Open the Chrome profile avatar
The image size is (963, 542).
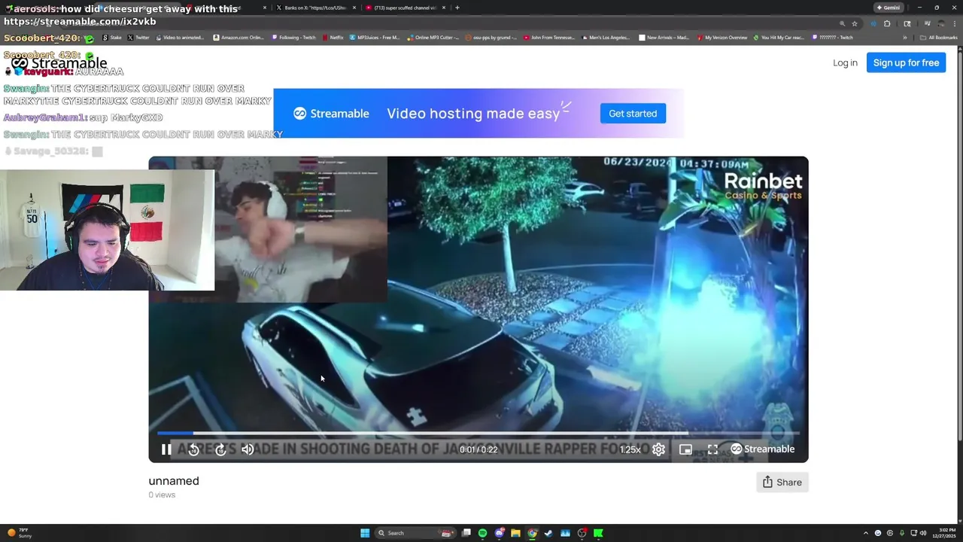click(941, 23)
